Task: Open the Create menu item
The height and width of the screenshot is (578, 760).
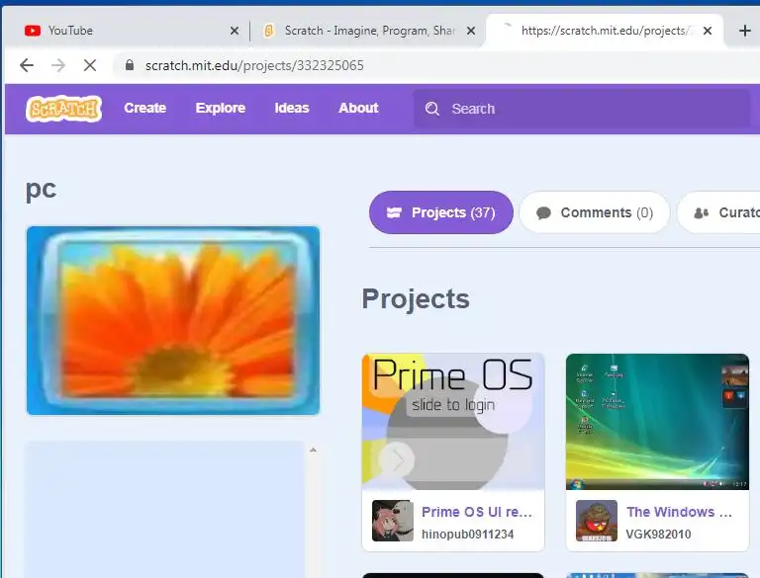Action: (x=144, y=108)
